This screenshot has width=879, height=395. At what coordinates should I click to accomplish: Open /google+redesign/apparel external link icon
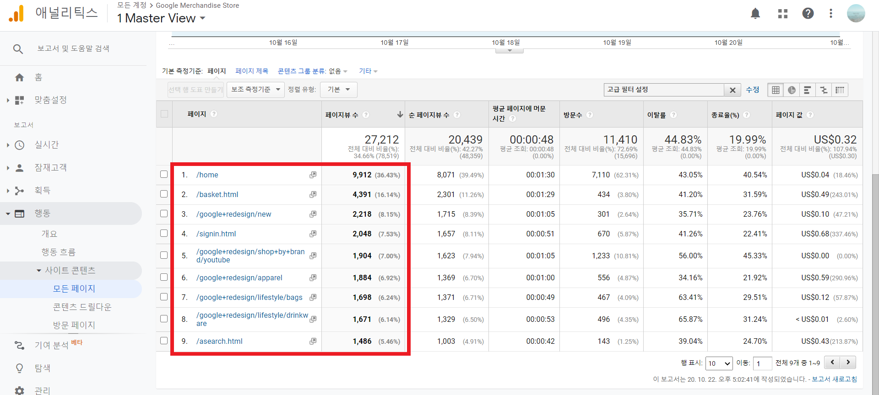click(313, 278)
